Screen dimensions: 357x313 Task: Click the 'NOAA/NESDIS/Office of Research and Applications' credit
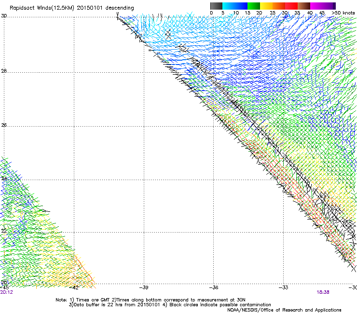tap(284, 310)
